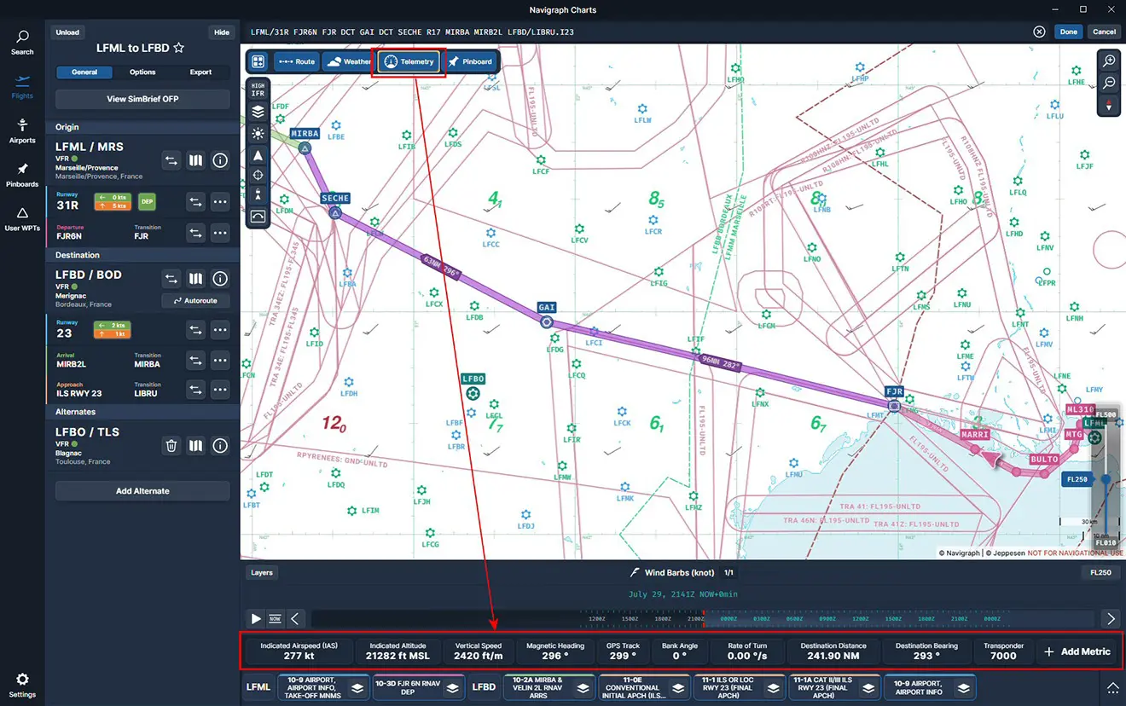
Task: Click Done to confirm the route
Action: [x=1069, y=32]
